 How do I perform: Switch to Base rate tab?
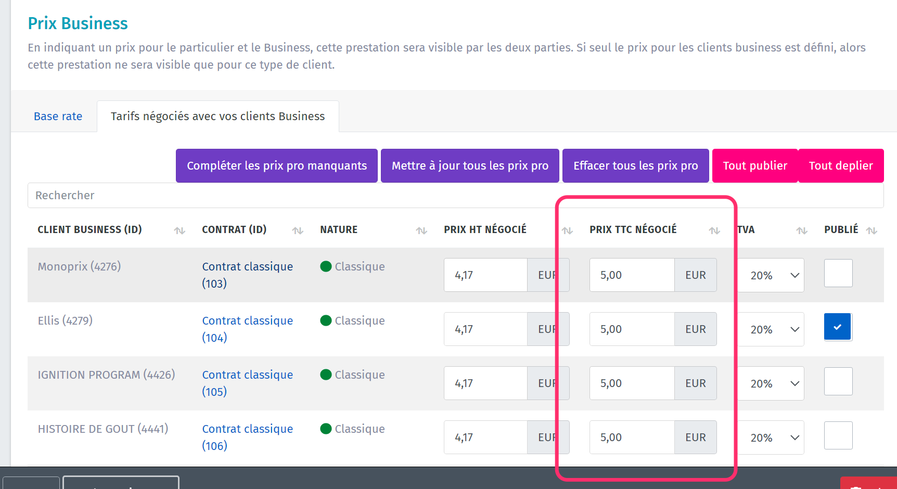click(58, 117)
